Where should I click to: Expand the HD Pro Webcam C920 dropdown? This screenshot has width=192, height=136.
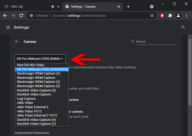(40, 59)
